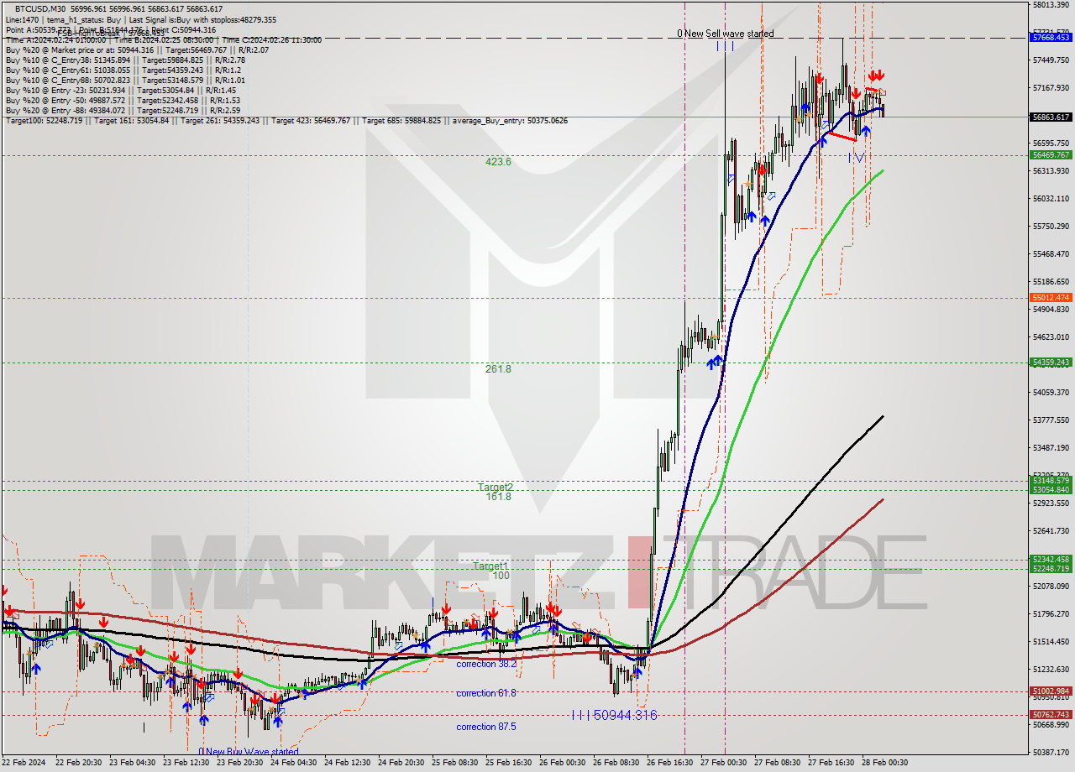Click the 161.8 Fibonacci level label

click(498, 497)
